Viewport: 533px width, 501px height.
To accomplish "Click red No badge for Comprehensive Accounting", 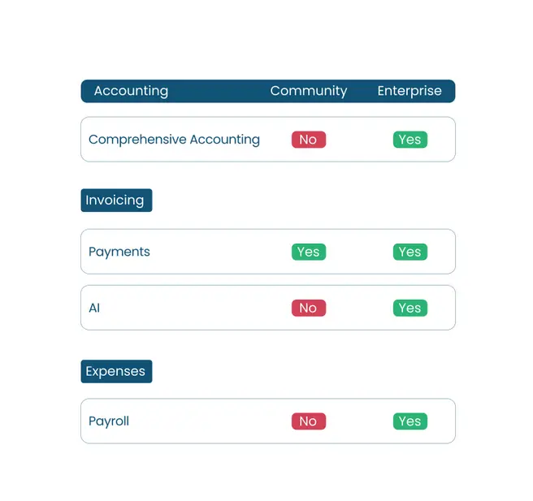I will coord(309,140).
